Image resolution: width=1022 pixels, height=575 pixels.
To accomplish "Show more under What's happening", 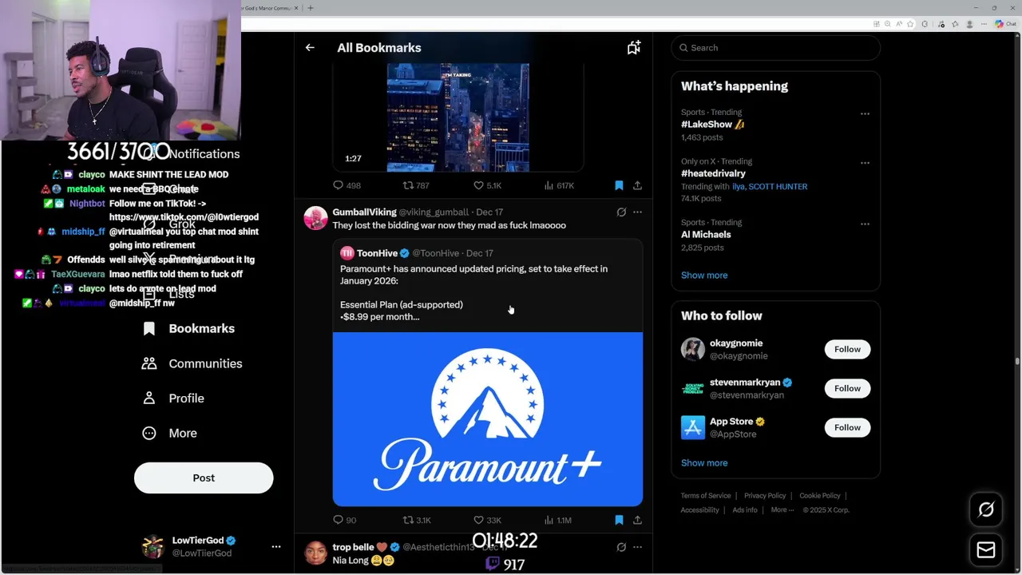I will [704, 276].
